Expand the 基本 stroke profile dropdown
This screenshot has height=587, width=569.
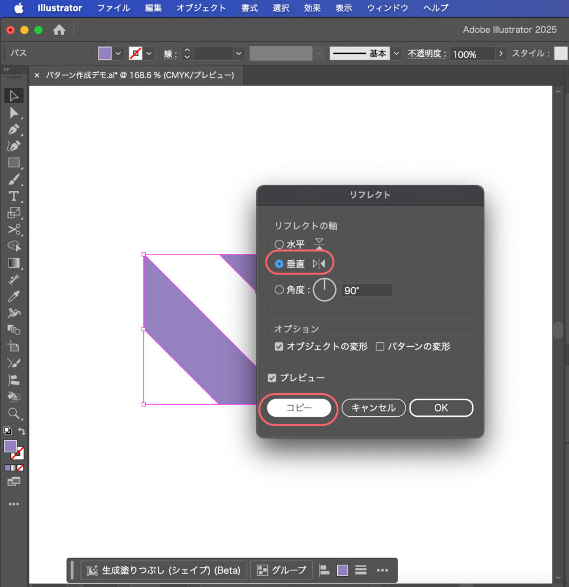point(396,53)
